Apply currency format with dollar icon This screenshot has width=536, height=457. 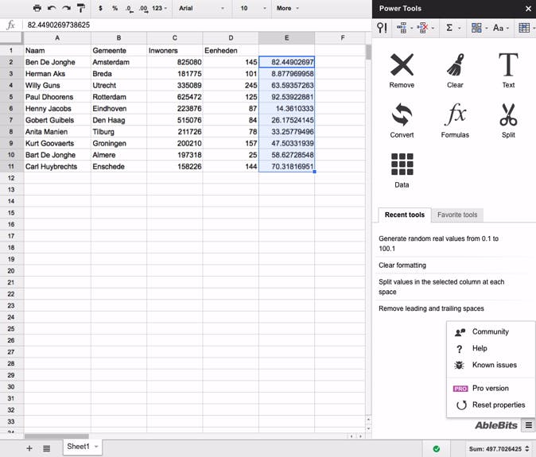(x=100, y=8)
